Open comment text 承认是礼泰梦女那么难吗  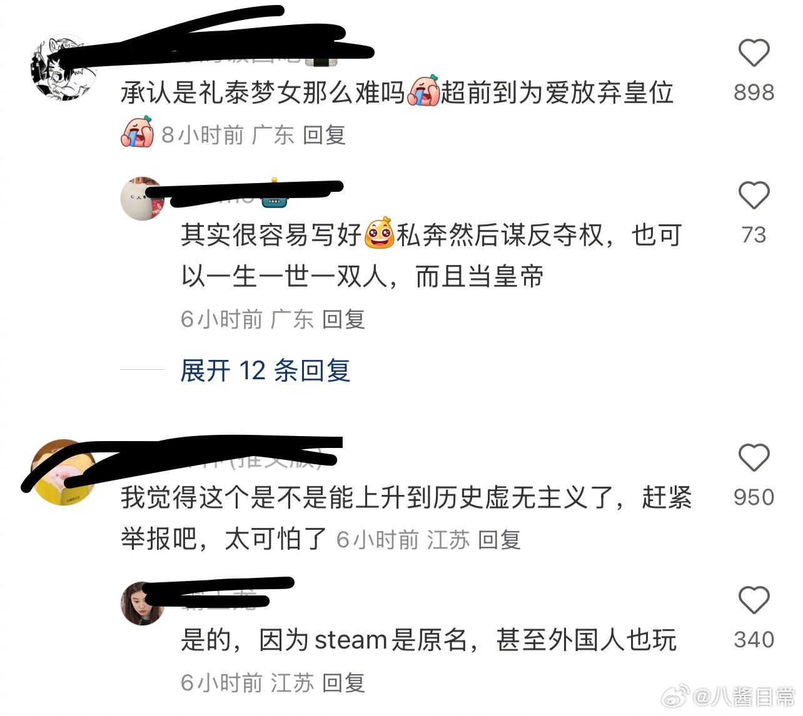coord(263,92)
